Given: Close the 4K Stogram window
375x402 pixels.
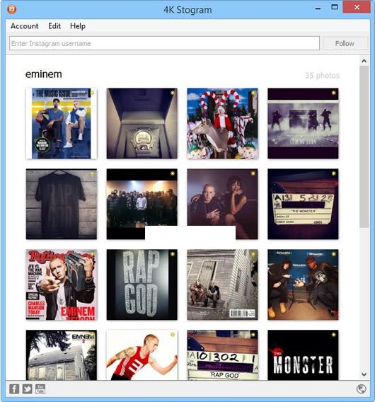Looking at the screenshot, I should coord(357,7).
